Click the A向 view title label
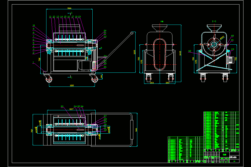This screenshot has height=167, width=251. 162,21
